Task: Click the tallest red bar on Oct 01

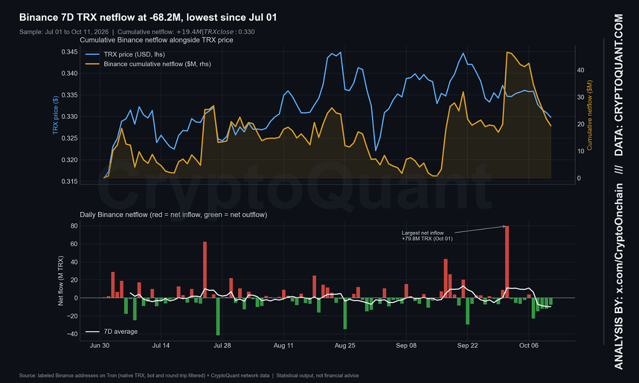Action: (507, 262)
